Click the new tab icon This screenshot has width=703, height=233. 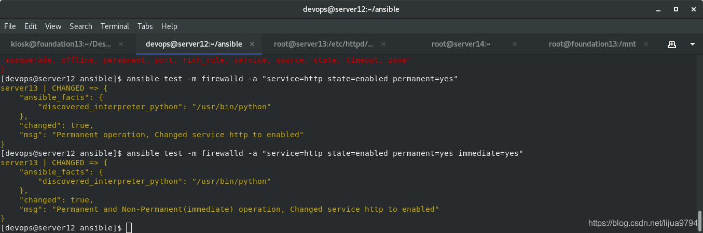click(672, 44)
